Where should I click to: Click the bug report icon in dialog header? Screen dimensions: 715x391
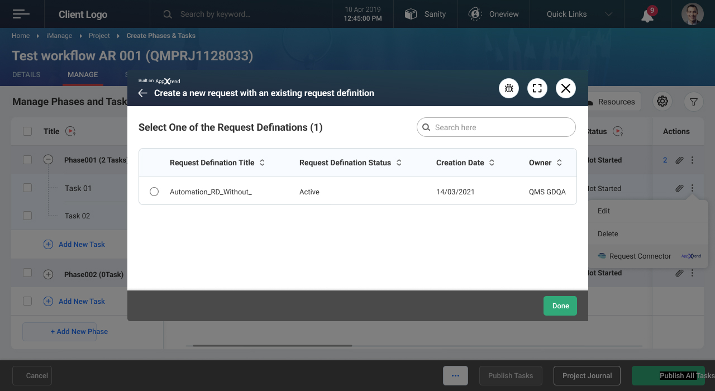pos(509,88)
